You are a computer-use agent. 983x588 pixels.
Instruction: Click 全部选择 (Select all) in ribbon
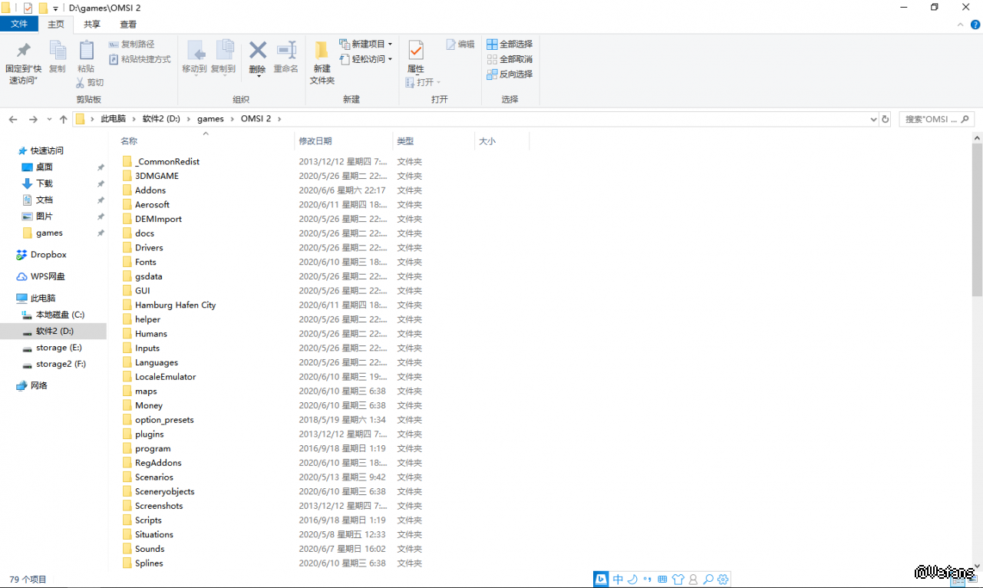click(x=510, y=45)
